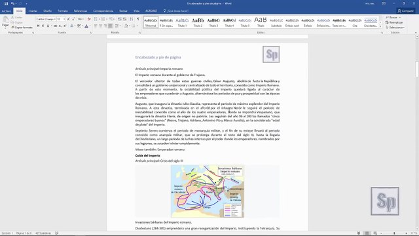Open Fuente dialog launcher
The width and height of the screenshot is (419, 236).
pyautogui.click(x=90, y=33)
